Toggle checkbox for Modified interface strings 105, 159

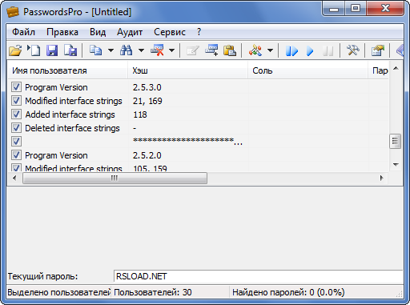(x=16, y=168)
